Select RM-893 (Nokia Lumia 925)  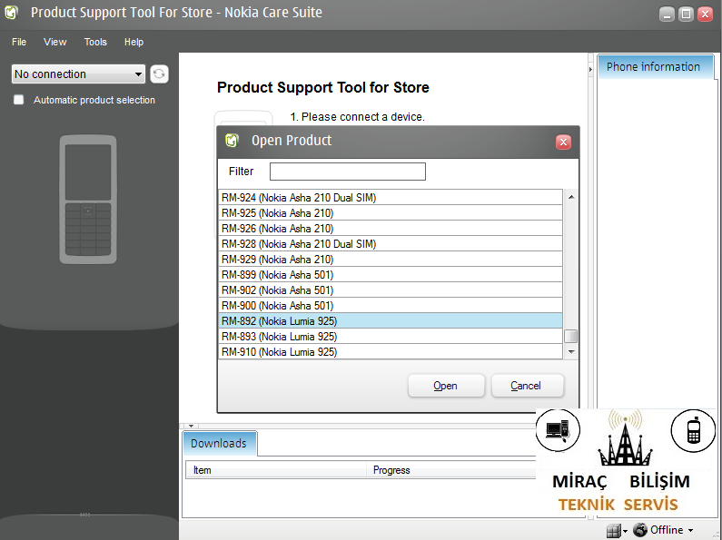[391, 336]
